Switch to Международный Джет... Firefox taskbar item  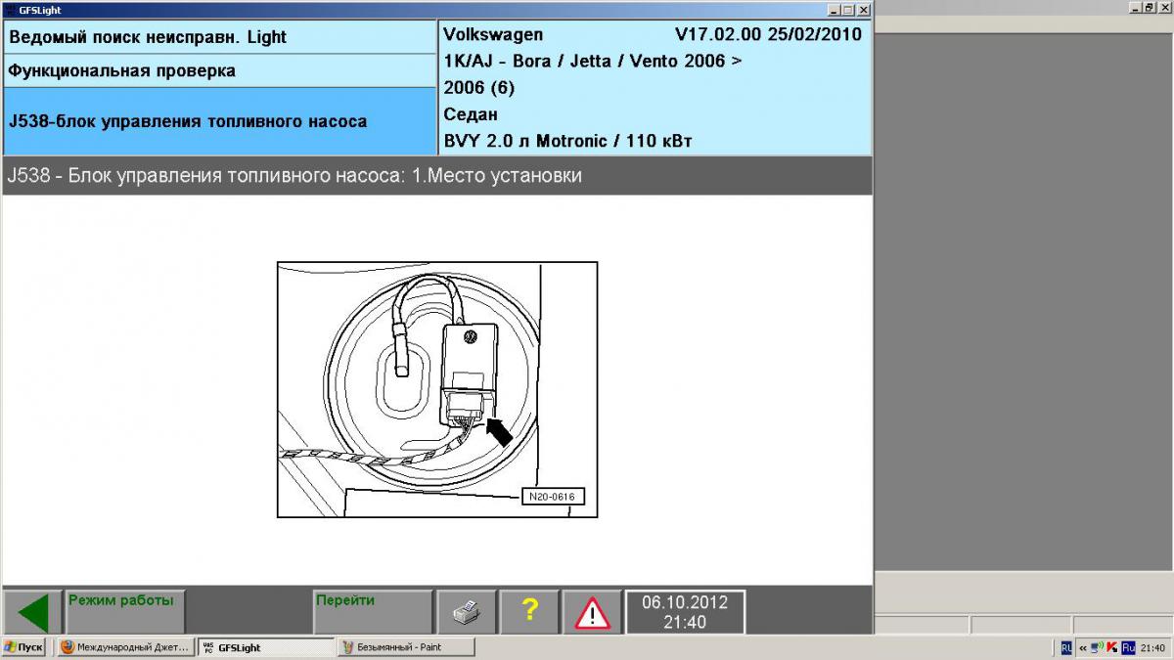(x=125, y=647)
